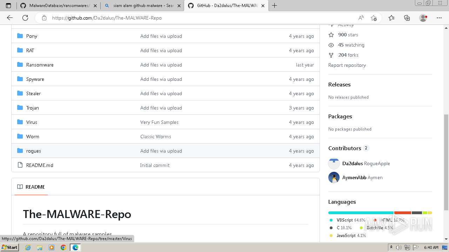Click the VBScript language bar segment

click(x=361, y=213)
